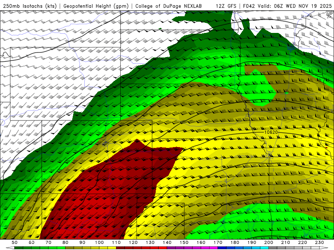Click the 130 legend value
The image size is (334, 250).
click(x=150, y=242)
